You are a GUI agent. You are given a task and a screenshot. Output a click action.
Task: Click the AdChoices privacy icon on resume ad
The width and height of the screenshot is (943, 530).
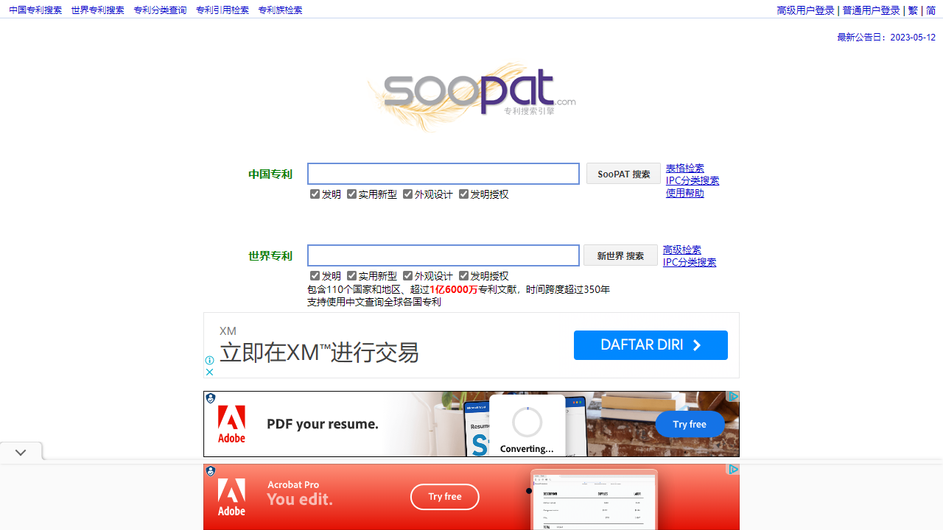coord(210,397)
